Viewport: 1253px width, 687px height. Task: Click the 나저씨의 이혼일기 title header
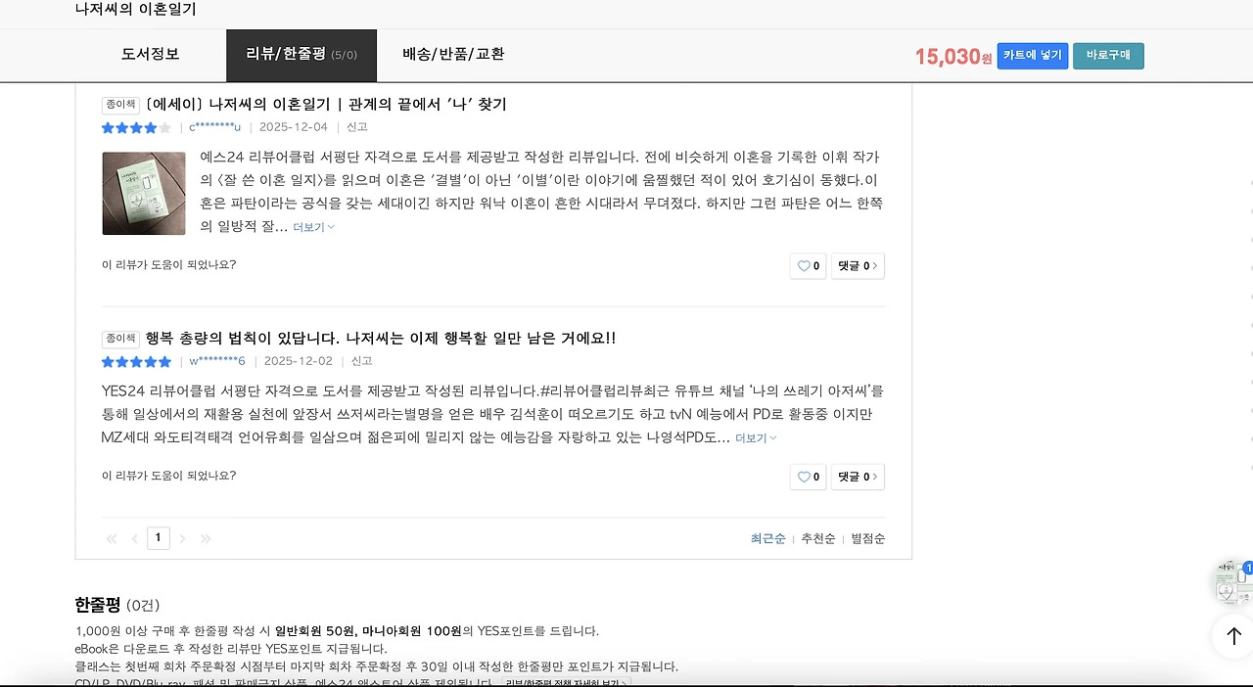136,9
